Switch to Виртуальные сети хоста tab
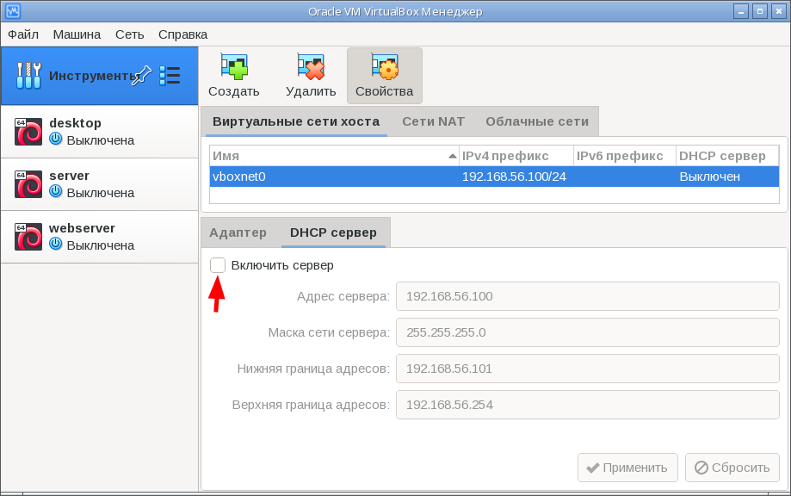Viewport: 791px width, 496px height. (295, 121)
